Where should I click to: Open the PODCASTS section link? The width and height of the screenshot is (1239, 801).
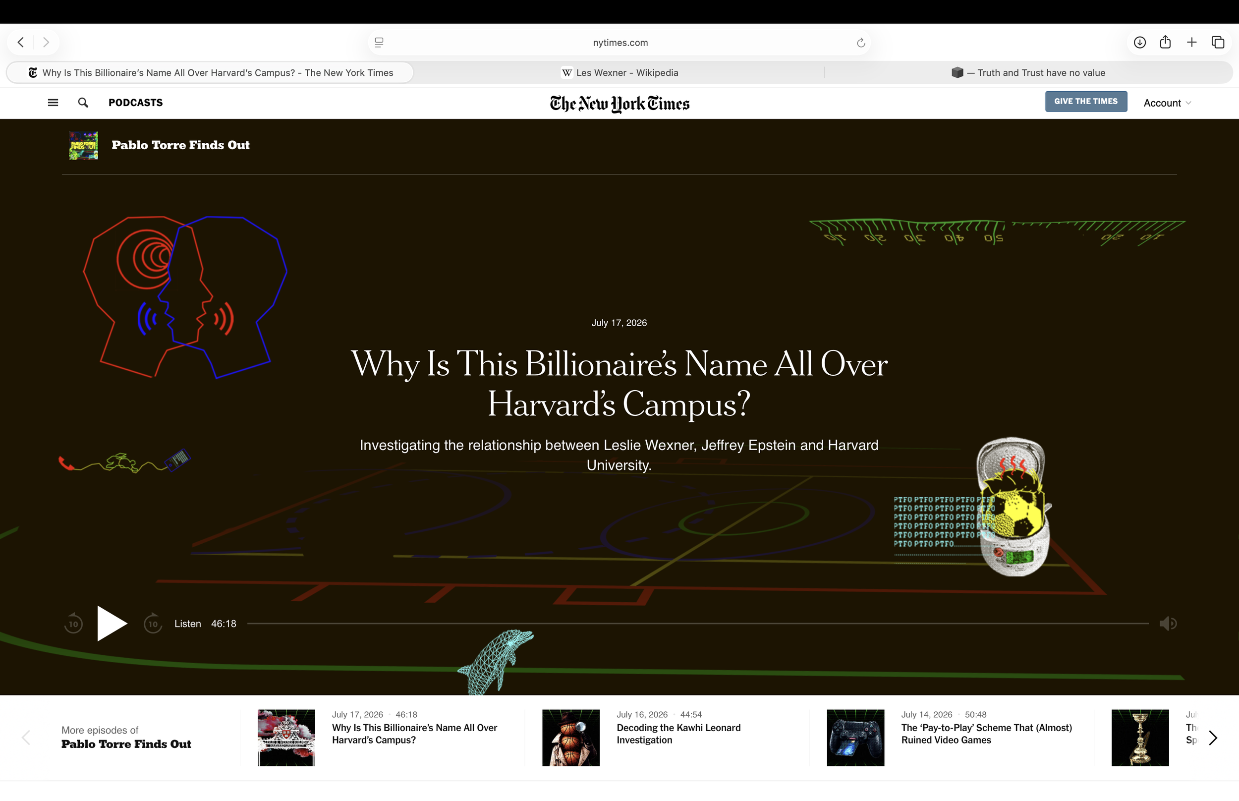(136, 103)
